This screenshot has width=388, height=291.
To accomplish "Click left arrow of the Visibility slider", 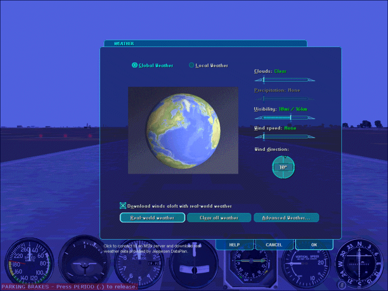I will pos(258,117).
